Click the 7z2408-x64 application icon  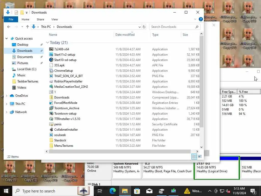coord(51,49)
